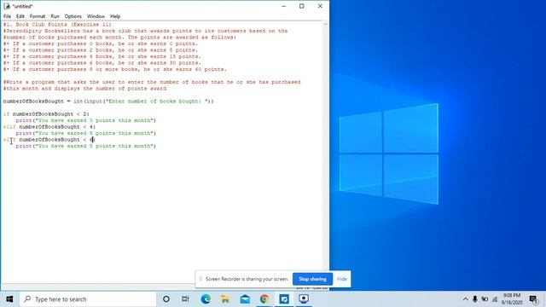
Task: Open the Mail app from taskbar
Action: 245,299
